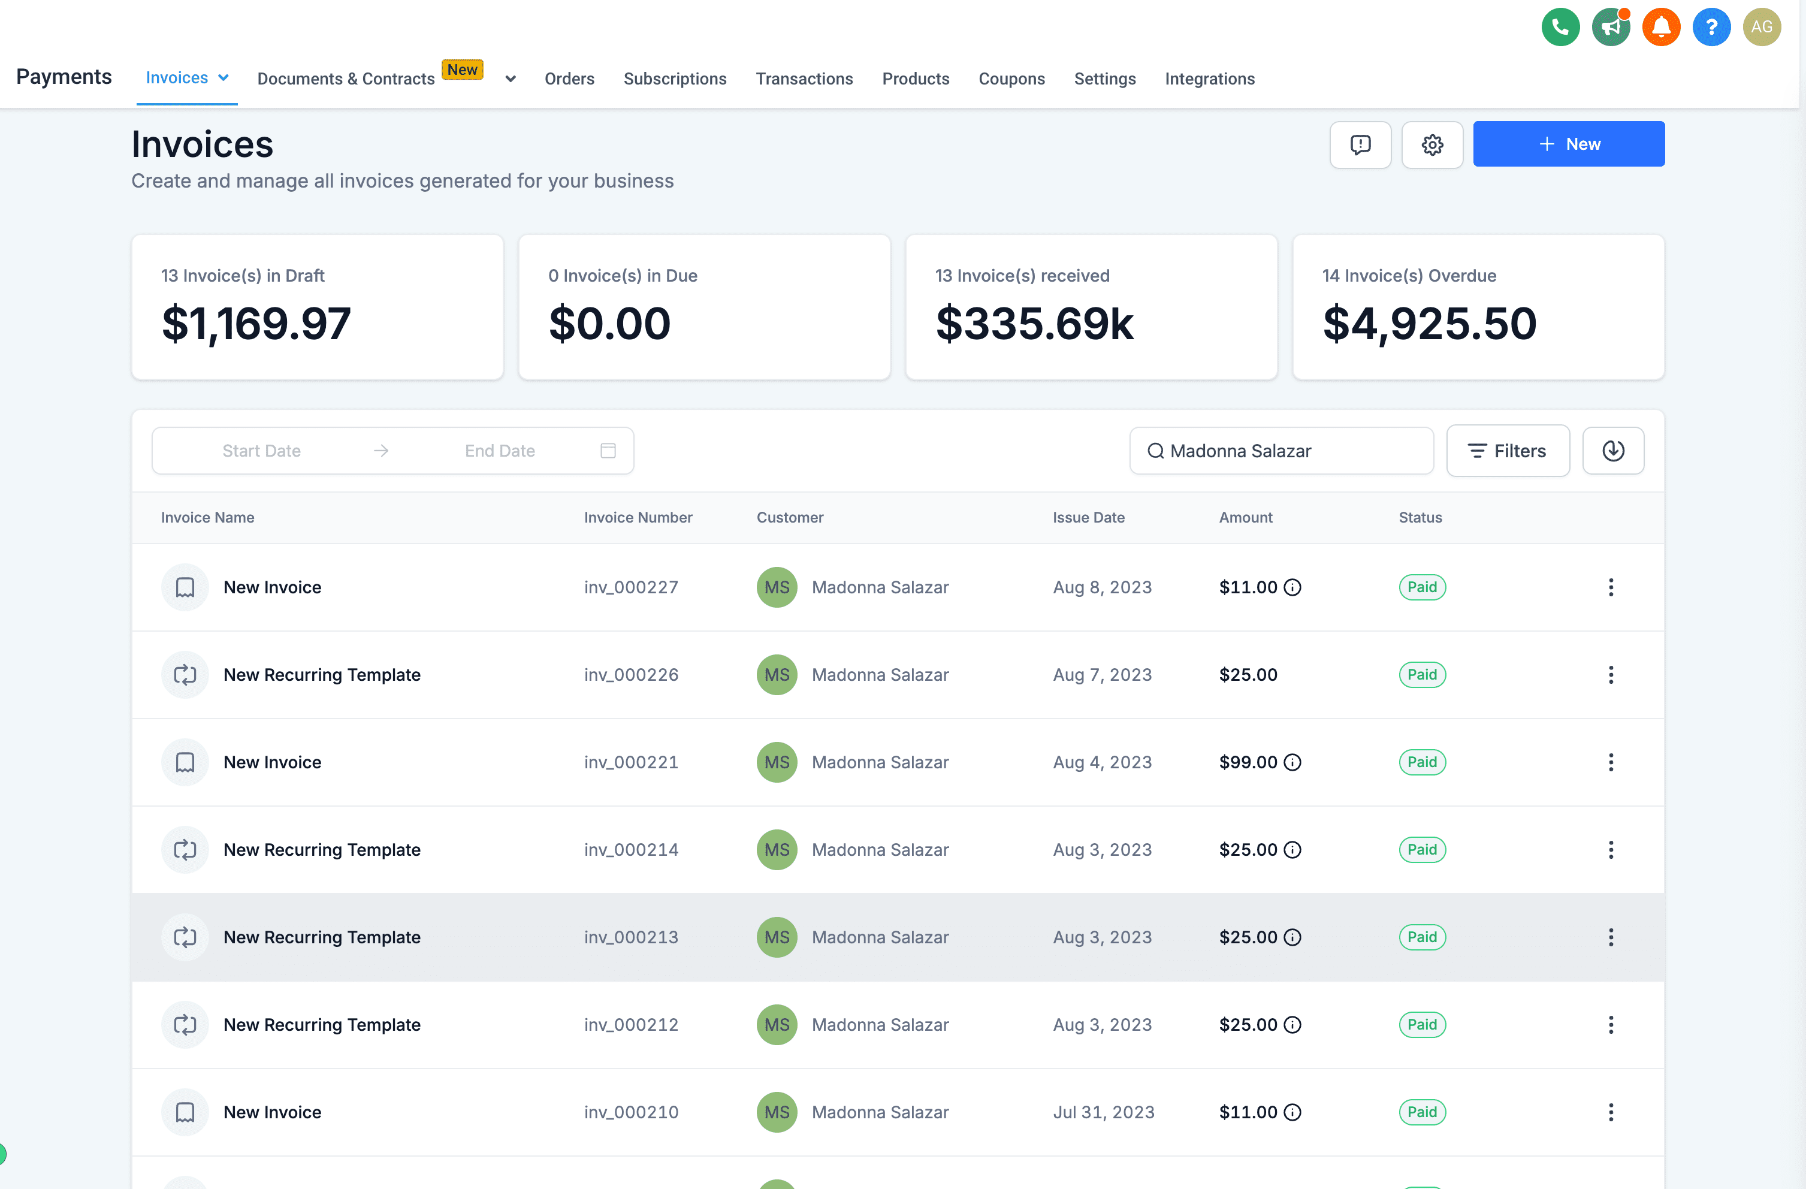This screenshot has width=1806, height=1189.
Task: Click the blue New invoice button
Action: (1569, 144)
